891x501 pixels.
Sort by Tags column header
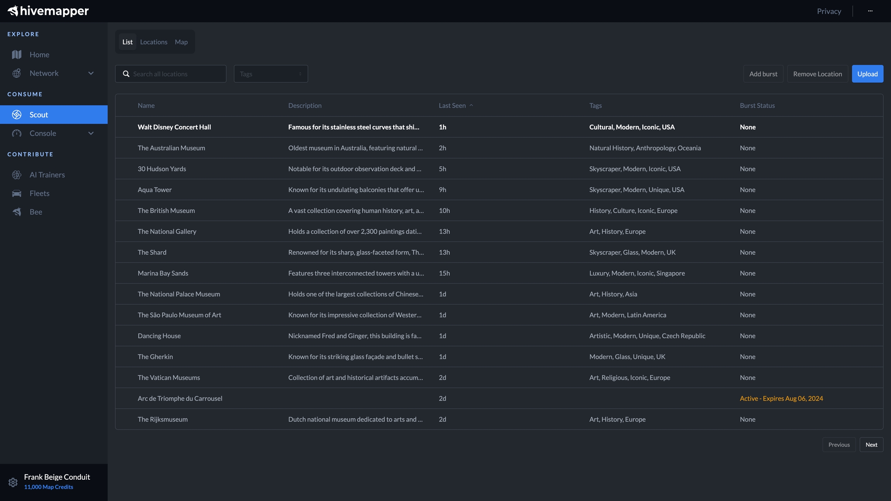[x=595, y=105]
